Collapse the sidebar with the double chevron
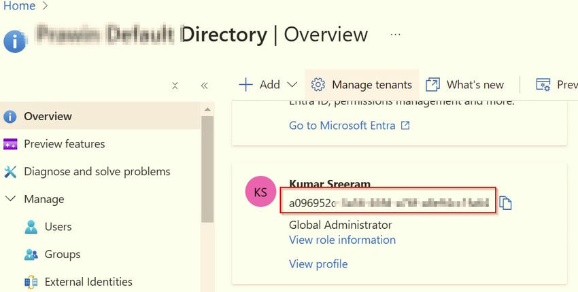Screen dimensions: 578x292 point(204,86)
